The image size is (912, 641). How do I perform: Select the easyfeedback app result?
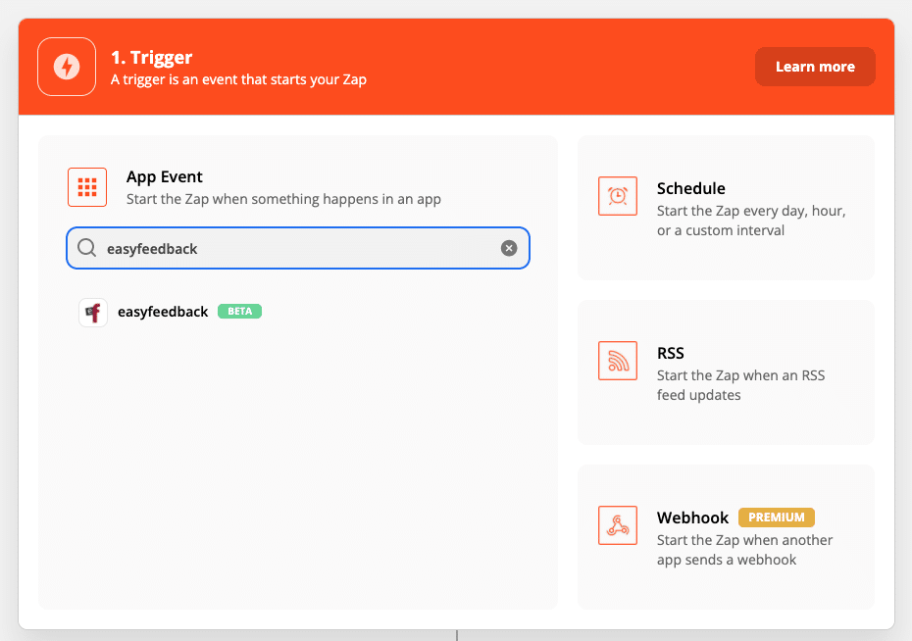coord(170,312)
